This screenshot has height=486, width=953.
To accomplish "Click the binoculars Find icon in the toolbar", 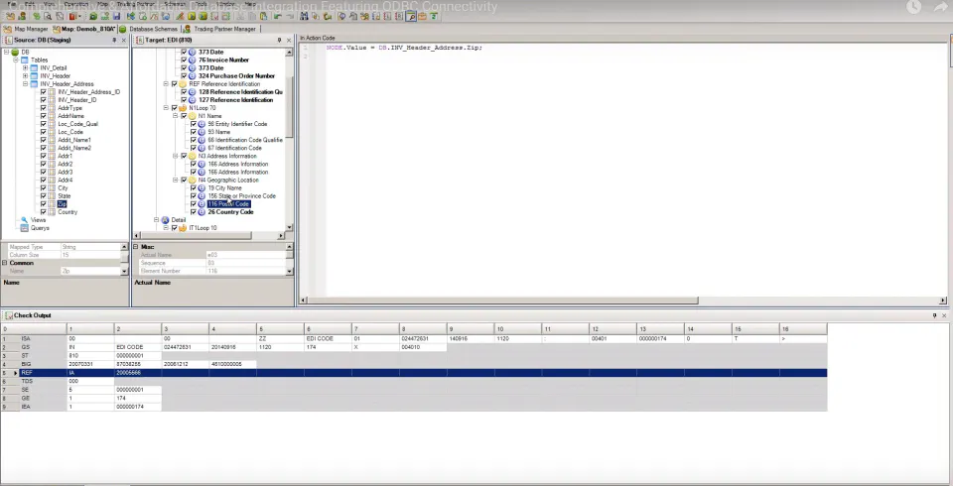I will [303, 17].
